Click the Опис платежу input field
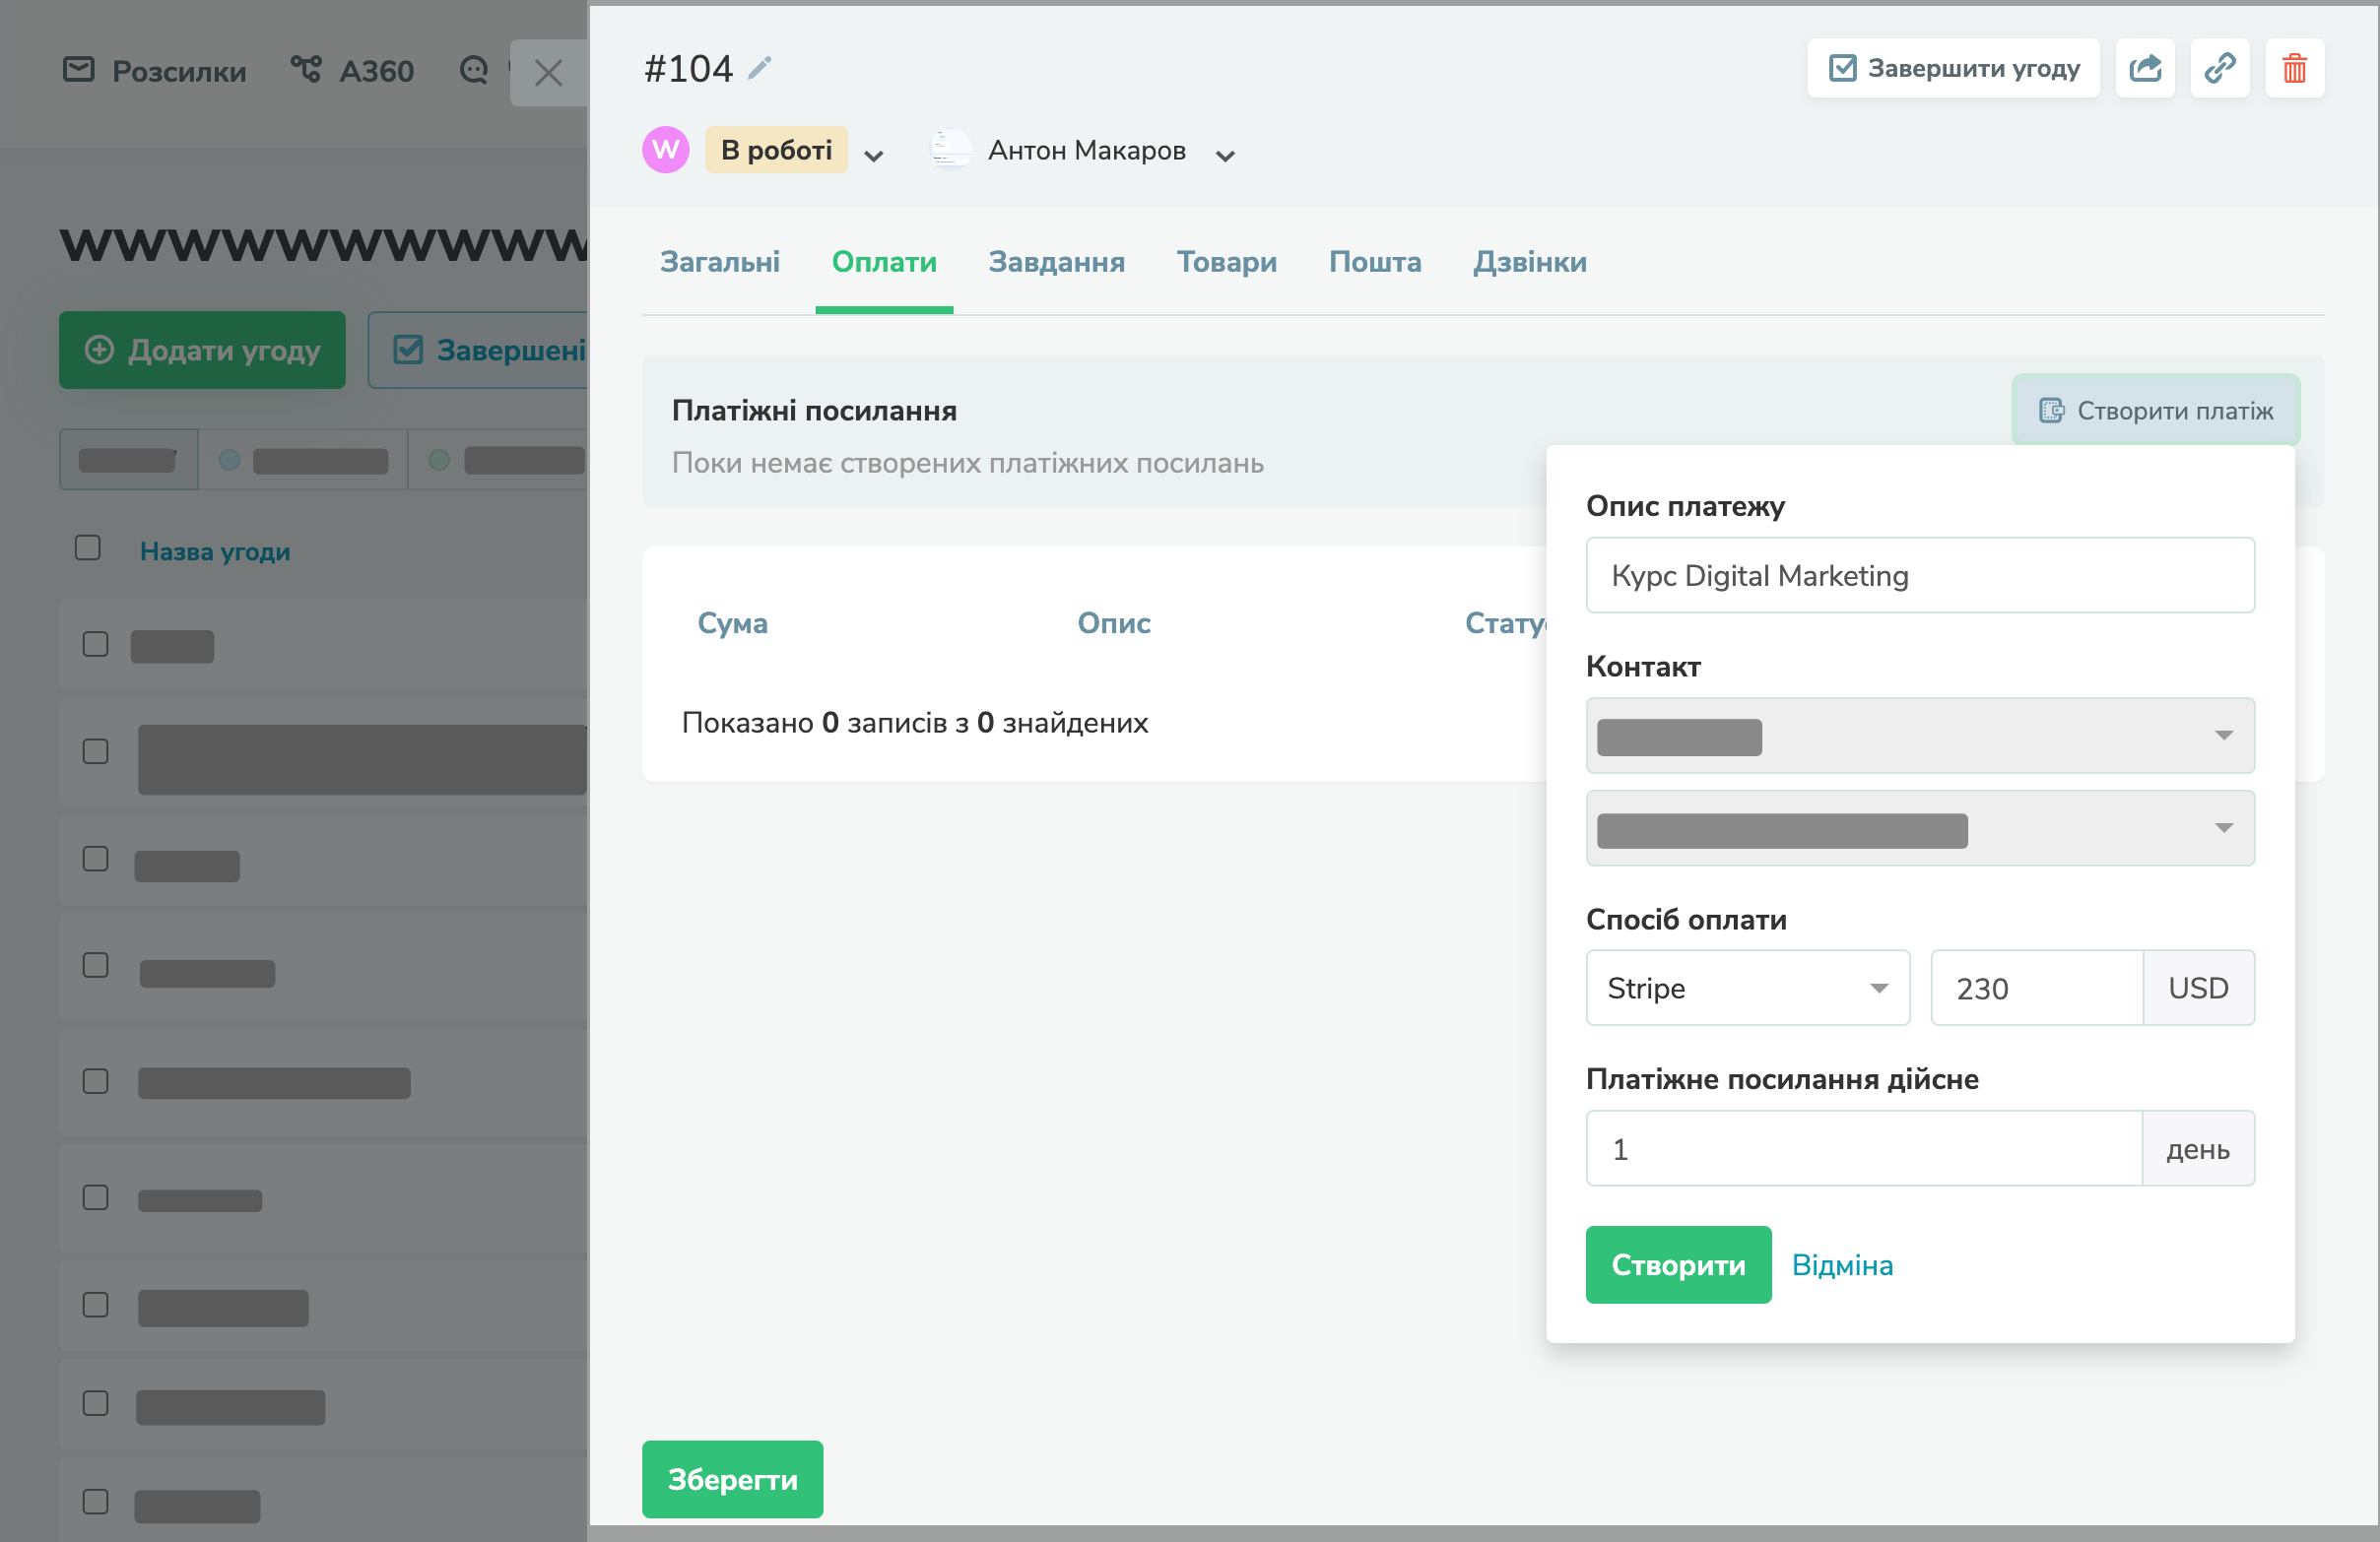Viewport: 2380px width, 1542px height. (x=1919, y=575)
